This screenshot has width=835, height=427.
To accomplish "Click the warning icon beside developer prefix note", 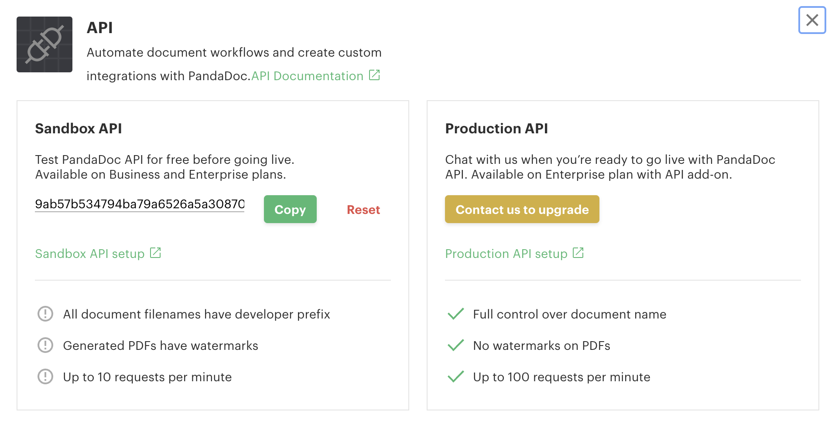I will pos(45,314).
